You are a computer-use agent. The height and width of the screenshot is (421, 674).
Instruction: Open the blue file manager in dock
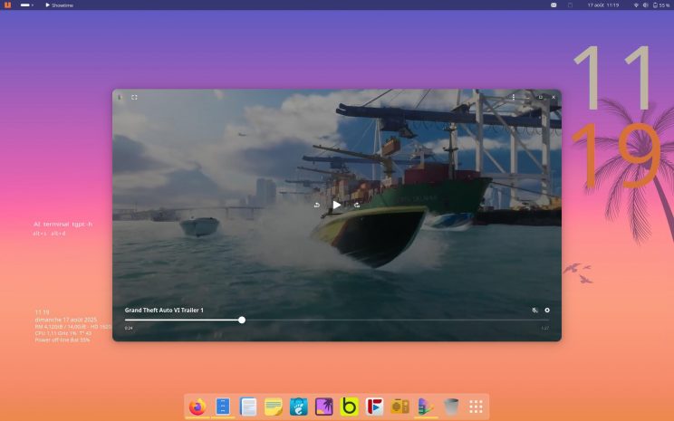click(223, 407)
